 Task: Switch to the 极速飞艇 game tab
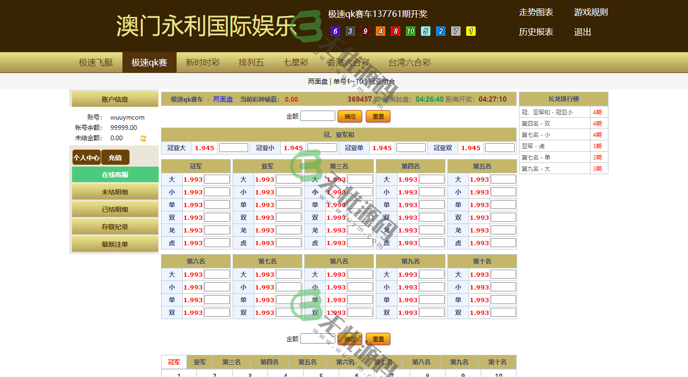click(95, 62)
